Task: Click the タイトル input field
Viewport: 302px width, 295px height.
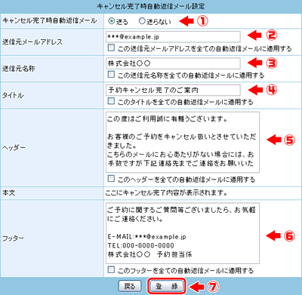Action: (173, 90)
